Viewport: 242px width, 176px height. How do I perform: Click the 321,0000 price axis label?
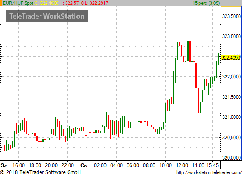(231, 117)
